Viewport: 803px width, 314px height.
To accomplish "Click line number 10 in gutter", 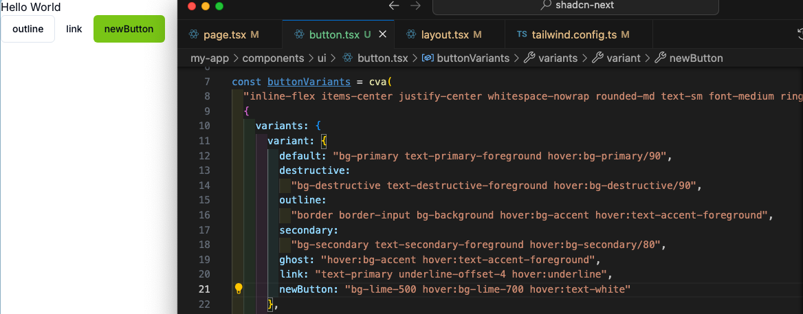I will click(x=204, y=126).
